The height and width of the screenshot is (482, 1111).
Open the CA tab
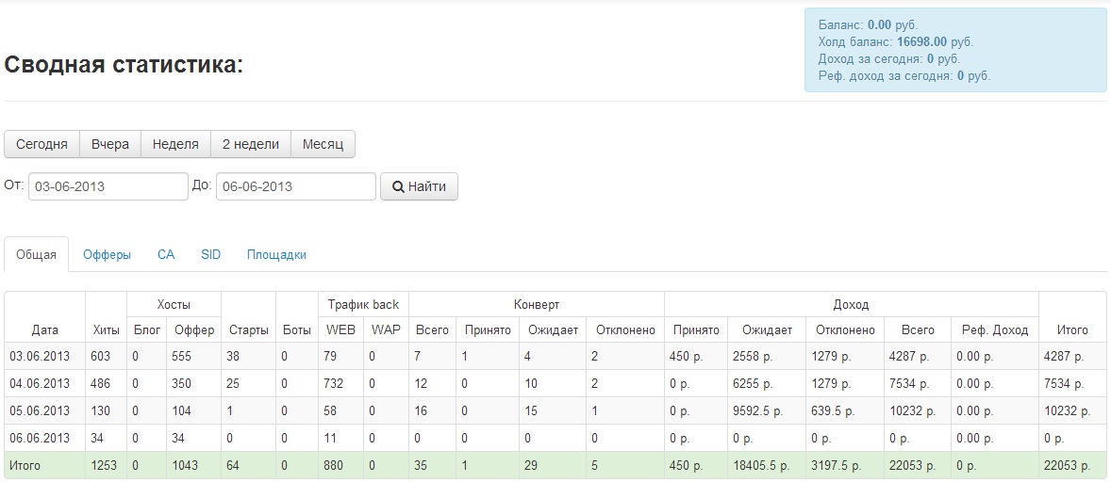click(x=166, y=255)
